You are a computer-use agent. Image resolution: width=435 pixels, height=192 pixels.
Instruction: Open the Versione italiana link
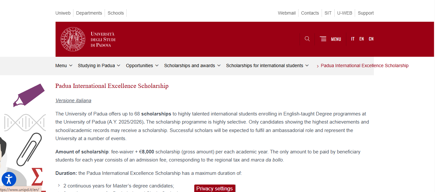click(73, 101)
